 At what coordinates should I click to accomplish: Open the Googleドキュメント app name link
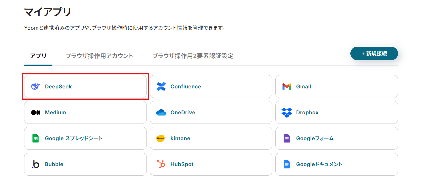(319, 164)
